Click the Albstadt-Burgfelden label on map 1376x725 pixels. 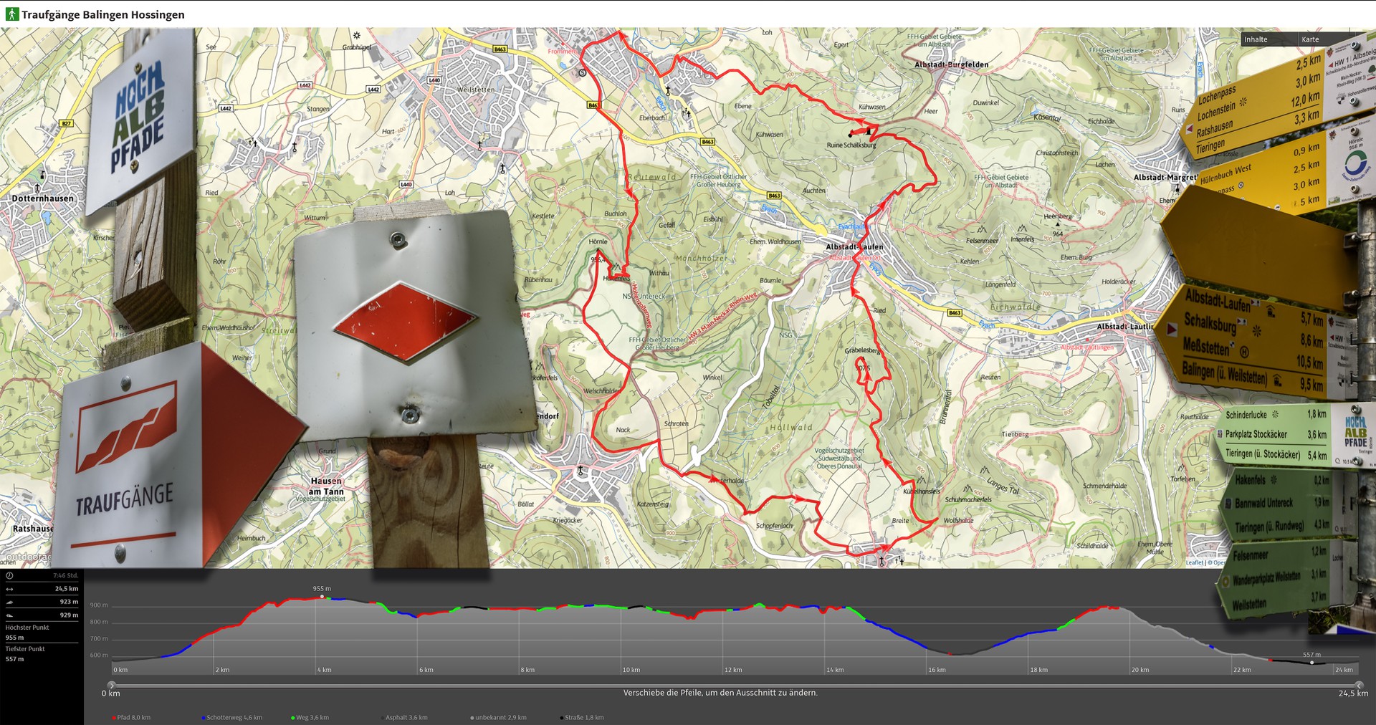tap(951, 64)
